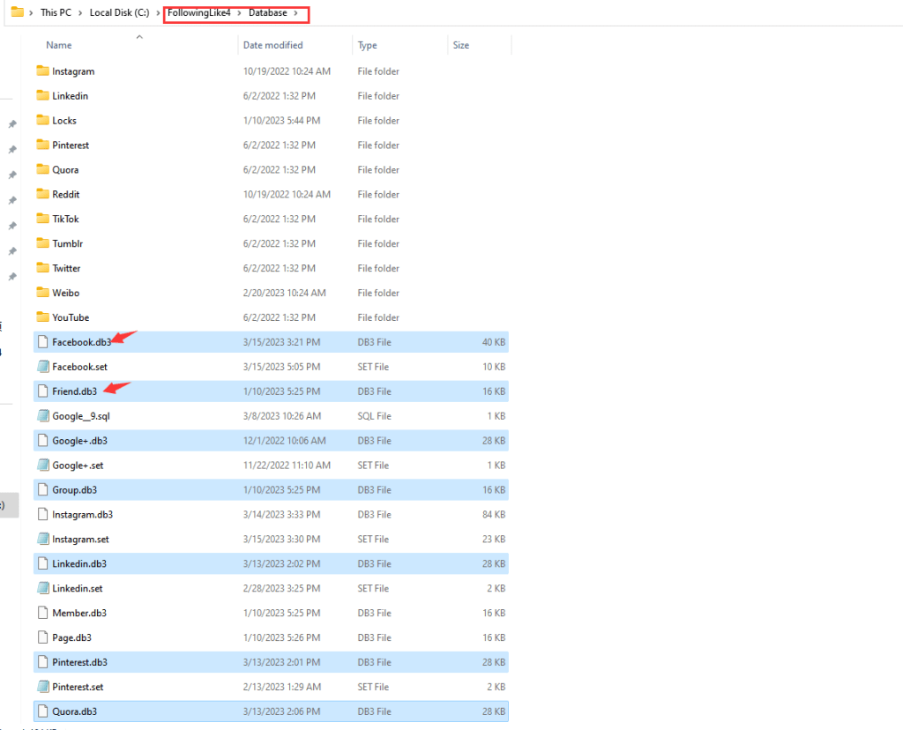Go to This PC in address bar

pos(56,13)
